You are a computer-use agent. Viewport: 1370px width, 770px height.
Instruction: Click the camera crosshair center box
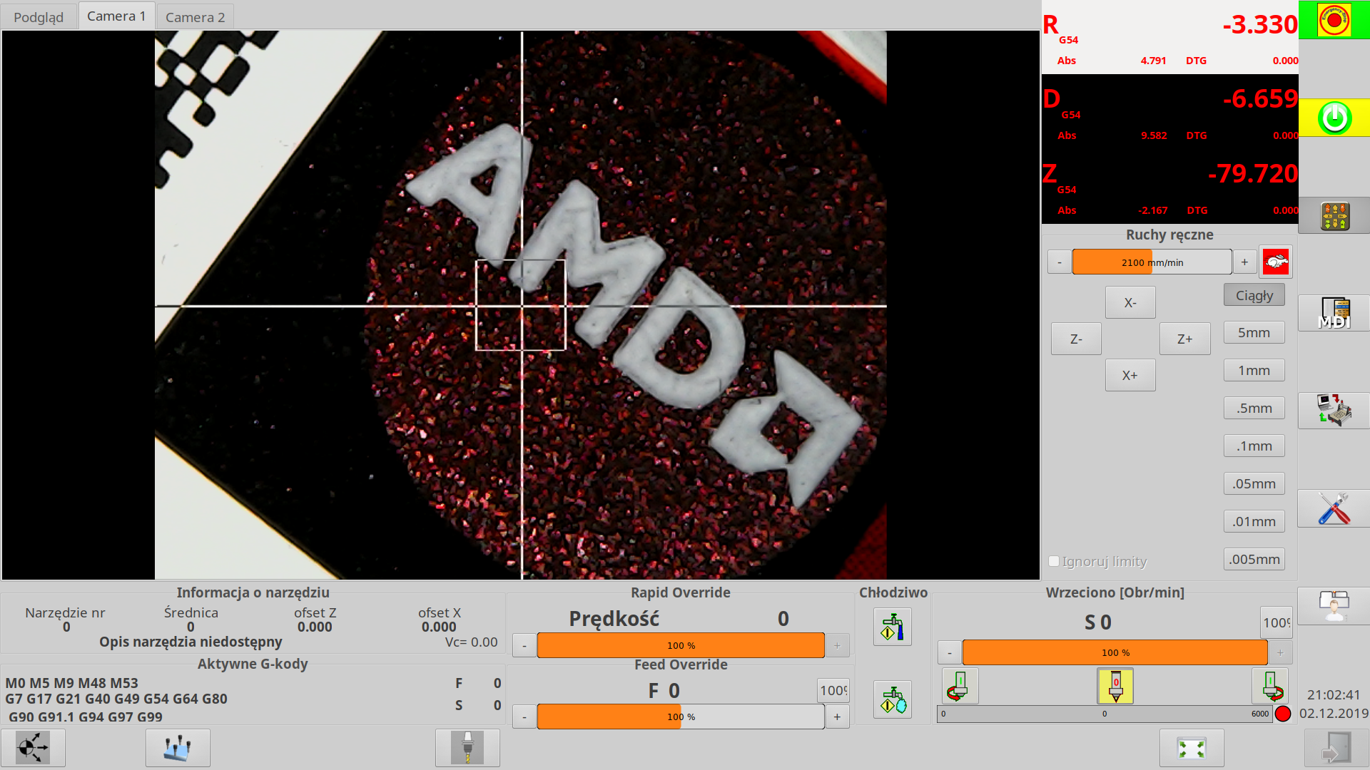[521, 305]
